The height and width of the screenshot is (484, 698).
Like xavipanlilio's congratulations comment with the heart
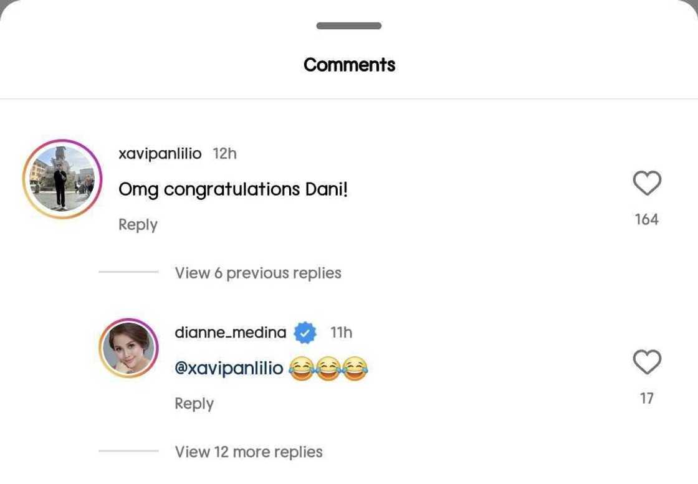click(646, 183)
